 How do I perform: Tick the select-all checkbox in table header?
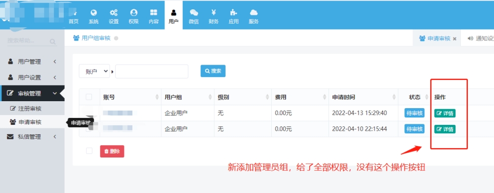coord(89,97)
